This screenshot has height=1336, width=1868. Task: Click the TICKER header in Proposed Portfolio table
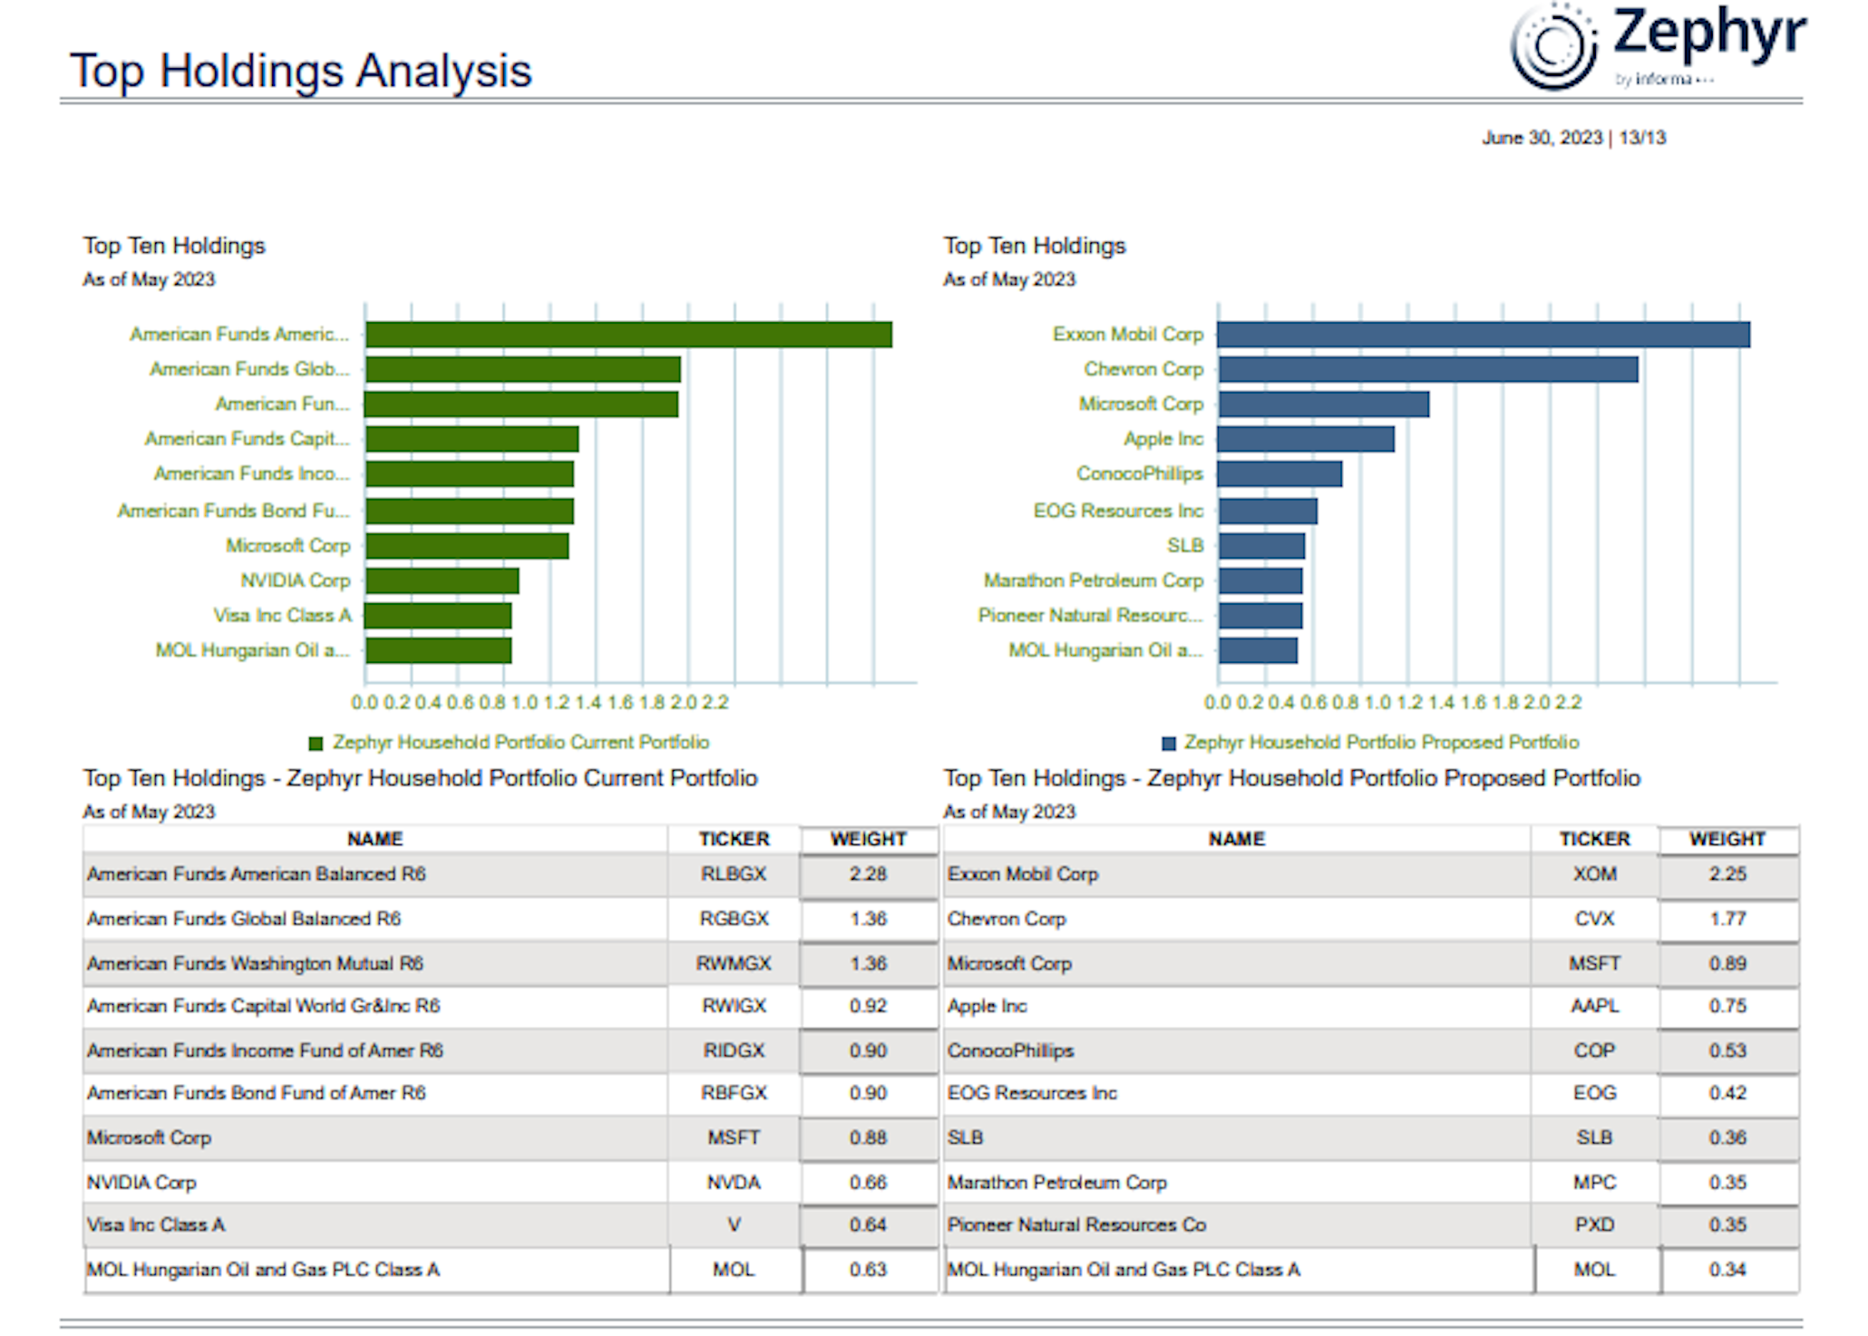pos(1593,839)
